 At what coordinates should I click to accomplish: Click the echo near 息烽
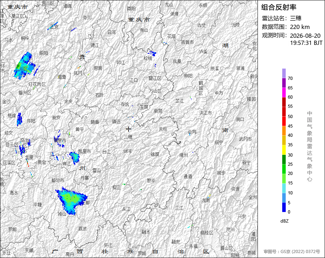coord(19,119)
